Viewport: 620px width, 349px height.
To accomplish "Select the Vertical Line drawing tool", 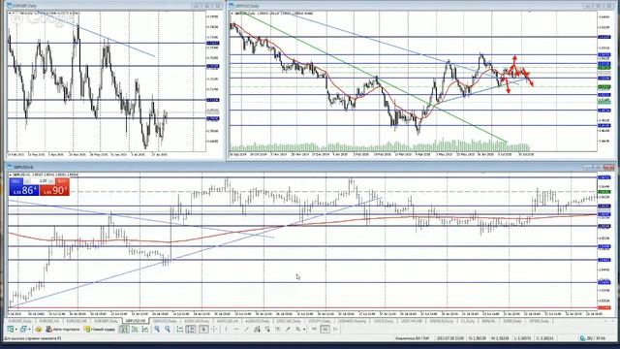I will [226, 329].
